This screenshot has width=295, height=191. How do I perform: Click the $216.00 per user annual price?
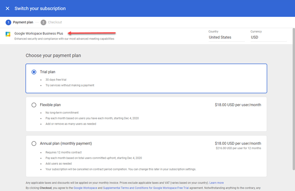[x=238, y=148]
